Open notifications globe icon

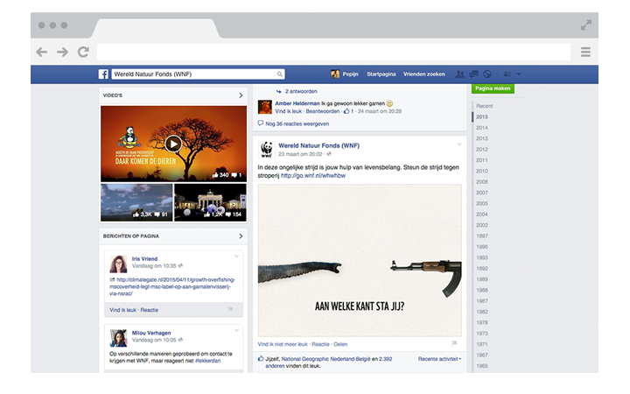click(x=487, y=74)
